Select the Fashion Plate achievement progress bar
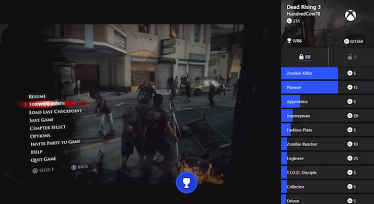Image resolution: width=374 pixels, height=204 pixels. coord(309,130)
